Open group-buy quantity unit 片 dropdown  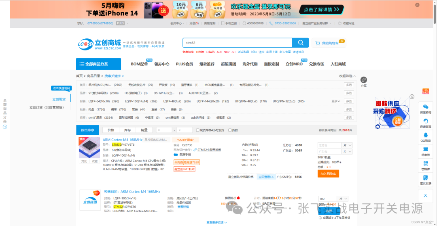click(343, 199)
